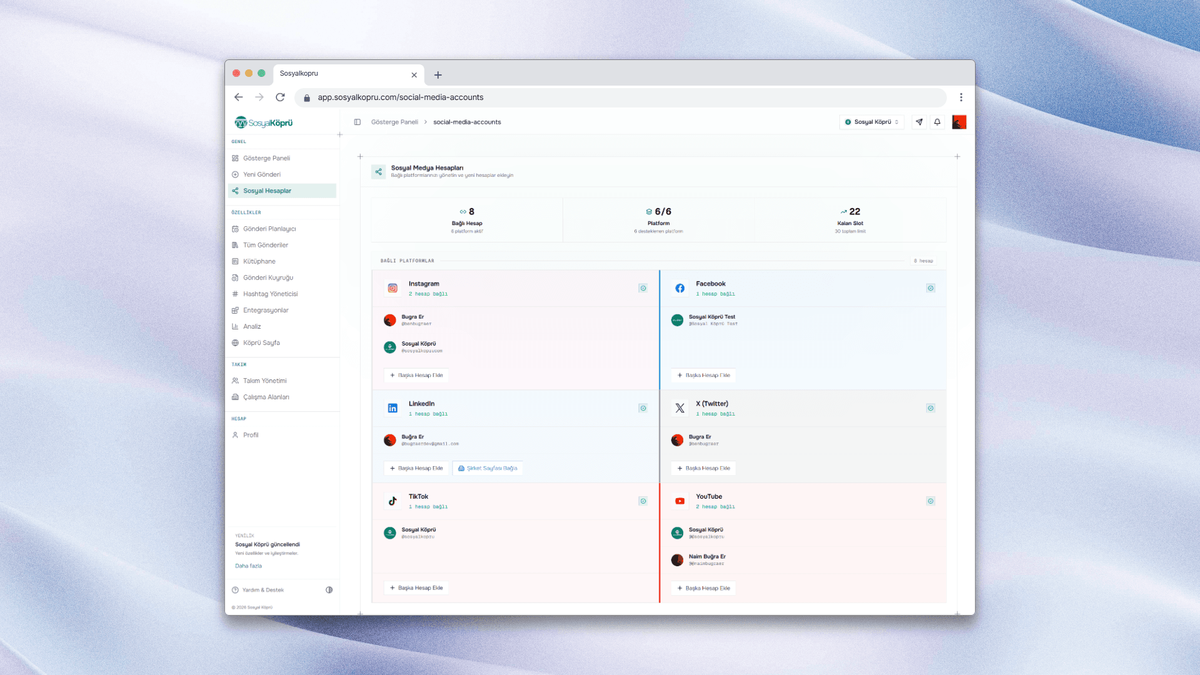
Task: Add another account to Facebook
Action: click(x=704, y=376)
